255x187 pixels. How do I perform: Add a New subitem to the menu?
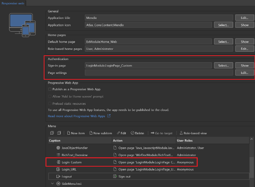pos(101,133)
